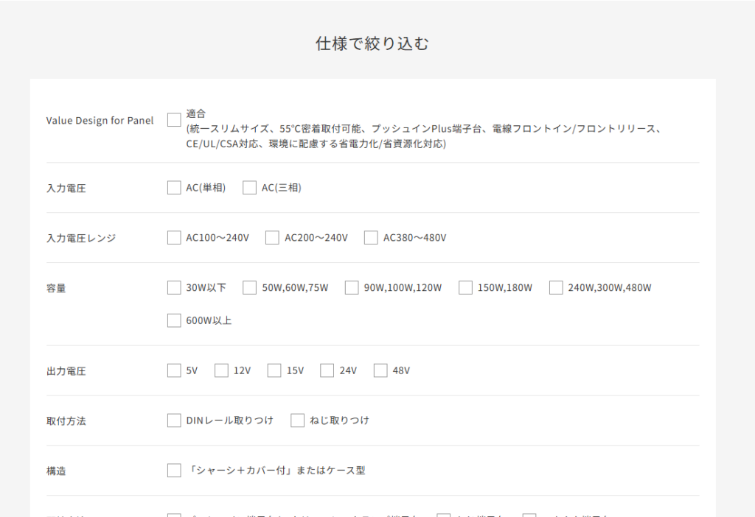Enable the 150W,180W capacity filter
The height and width of the screenshot is (517, 755).
pos(465,288)
